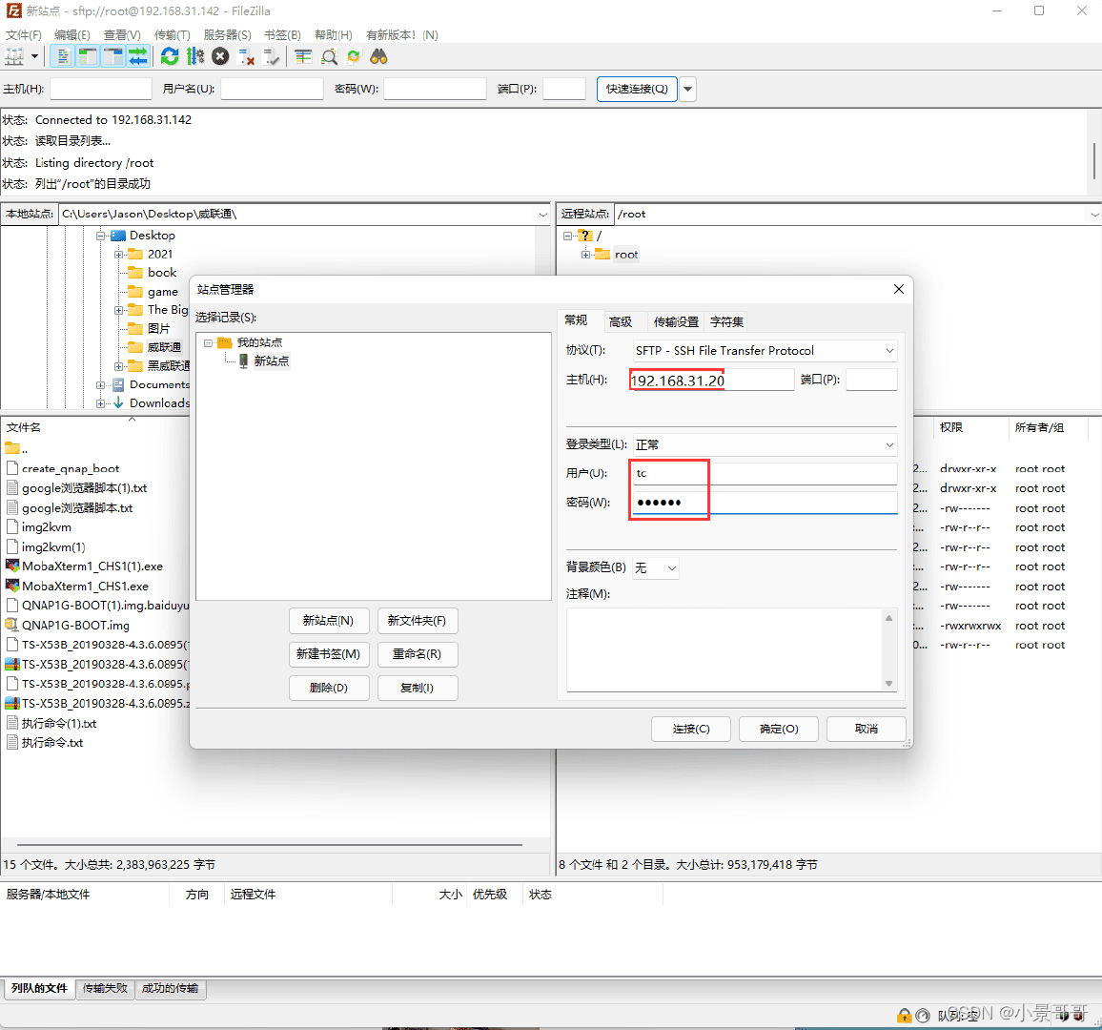
Task: Click the 删除(D) button
Action: tap(328, 689)
